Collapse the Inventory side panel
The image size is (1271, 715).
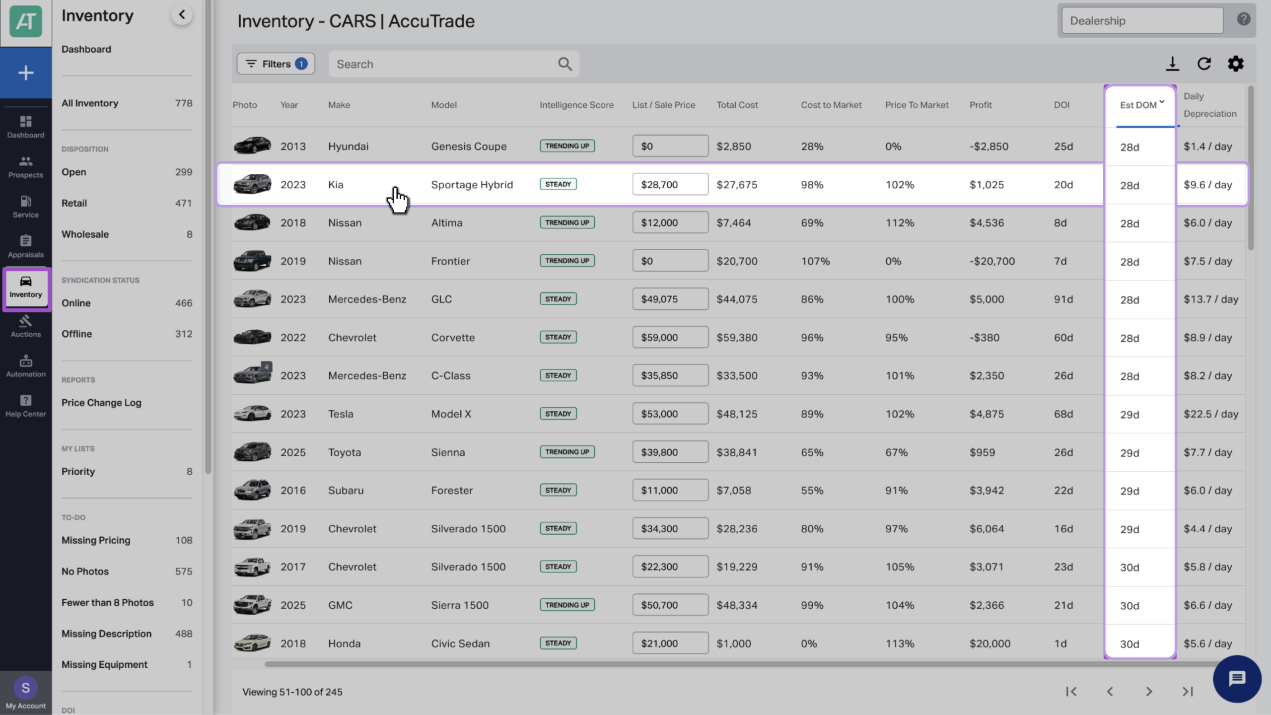pos(182,15)
